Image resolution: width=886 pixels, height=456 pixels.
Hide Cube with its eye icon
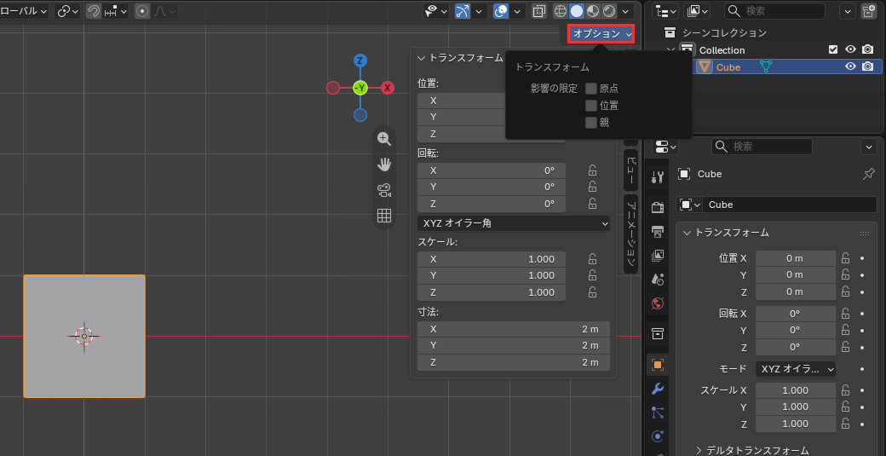pos(850,66)
